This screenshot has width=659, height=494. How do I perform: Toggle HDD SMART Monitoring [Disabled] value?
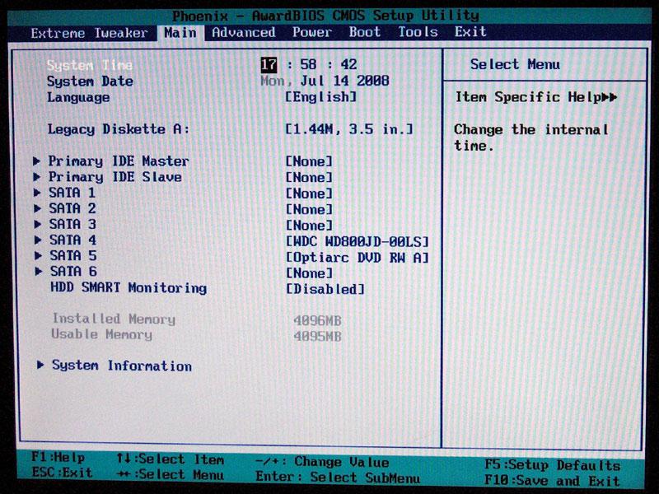(x=325, y=289)
